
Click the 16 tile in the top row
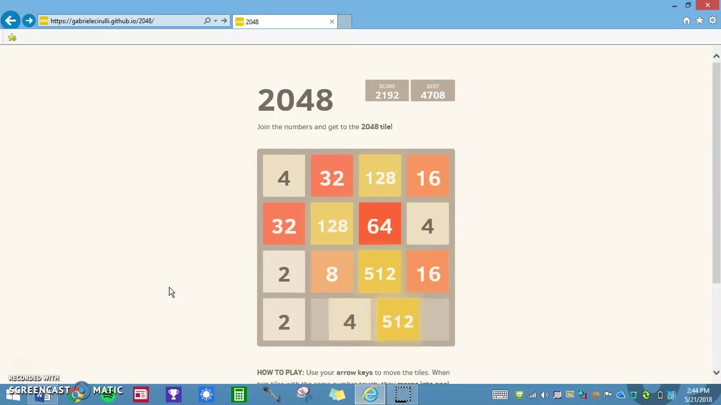click(428, 176)
